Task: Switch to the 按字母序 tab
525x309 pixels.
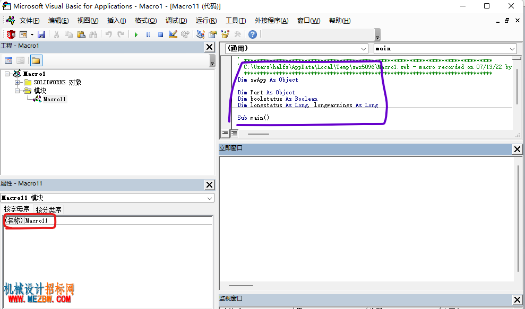Action: click(x=17, y=209)
